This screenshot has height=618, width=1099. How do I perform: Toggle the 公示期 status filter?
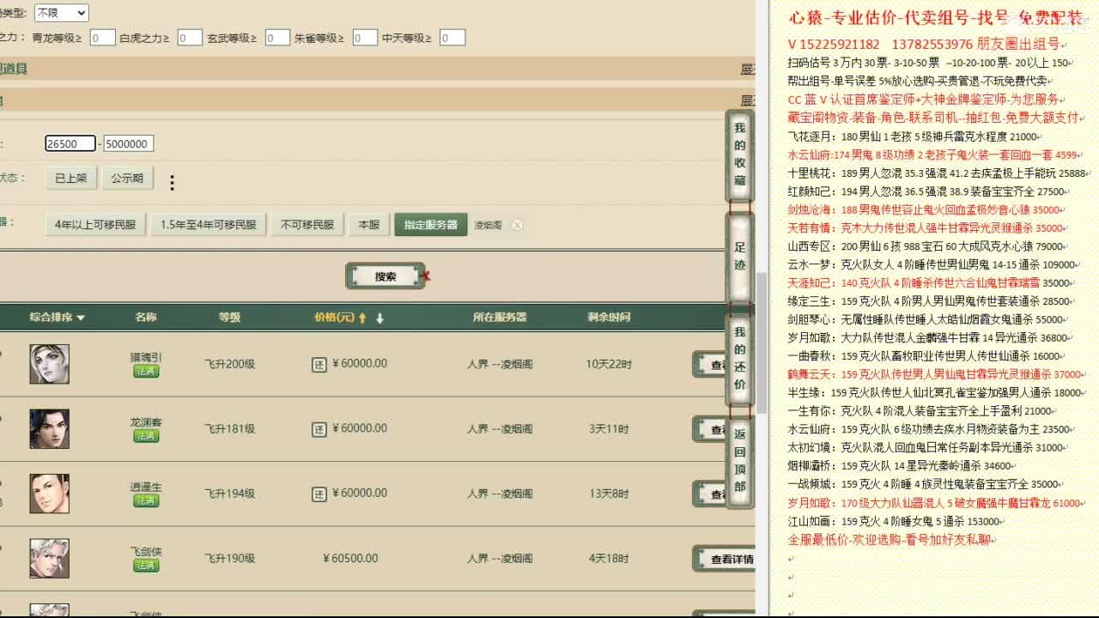[127, 179]
